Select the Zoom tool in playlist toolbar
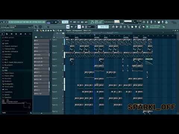Image resolution: width=179 pixels, height=134 pixels. click(x=58, y=31)
